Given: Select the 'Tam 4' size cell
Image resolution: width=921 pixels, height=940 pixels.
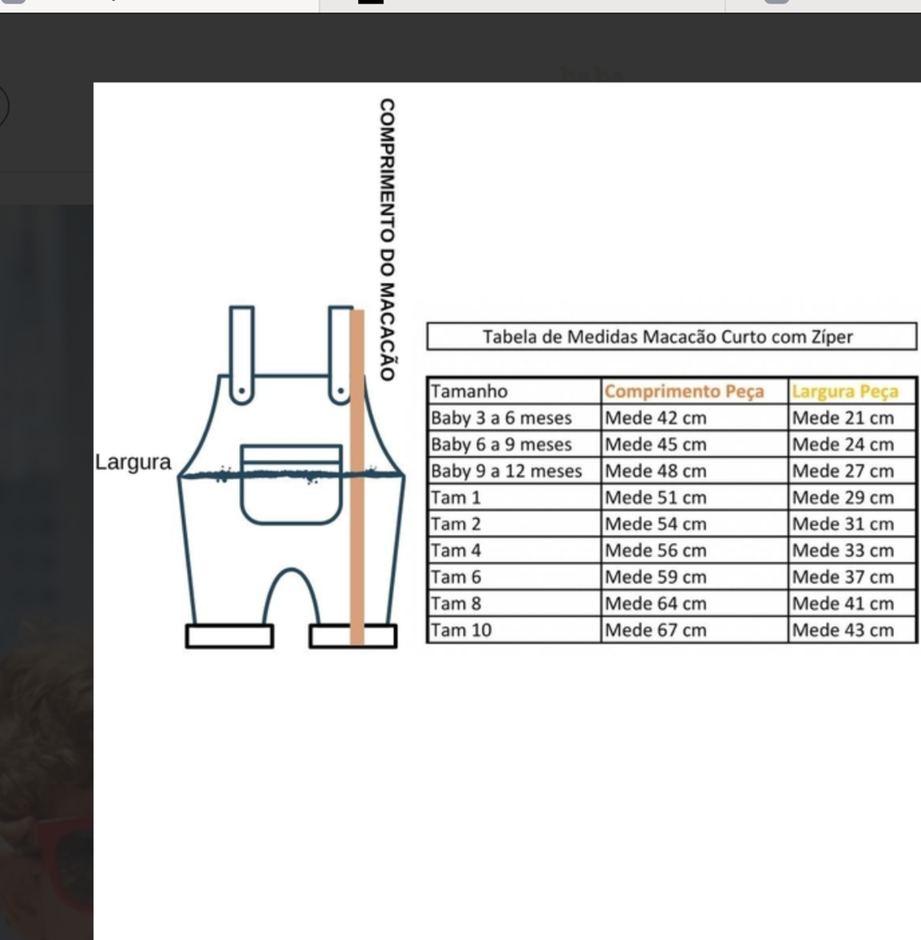Looking at the screenshot, I should pos(514,551).
